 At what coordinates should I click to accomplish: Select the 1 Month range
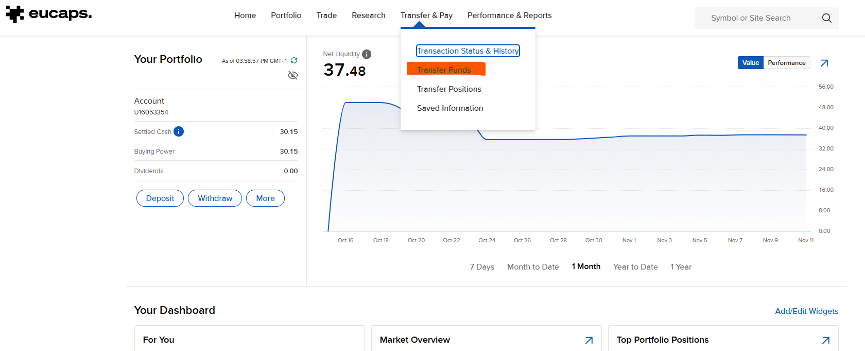(586, 266)
